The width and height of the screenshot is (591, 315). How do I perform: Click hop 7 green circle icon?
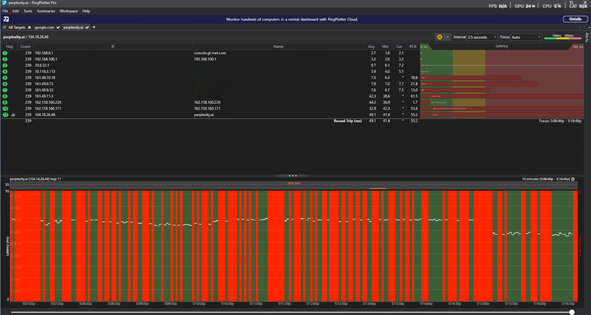pyautogui.click(x=5, y=90)
